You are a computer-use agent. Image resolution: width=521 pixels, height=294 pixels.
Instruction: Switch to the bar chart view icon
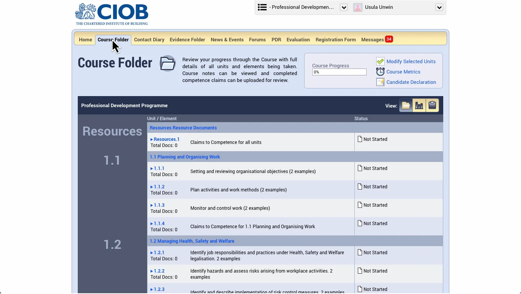point(419,106)
